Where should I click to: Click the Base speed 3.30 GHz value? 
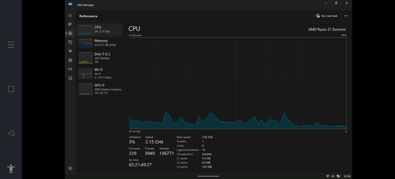pos(207,137)
